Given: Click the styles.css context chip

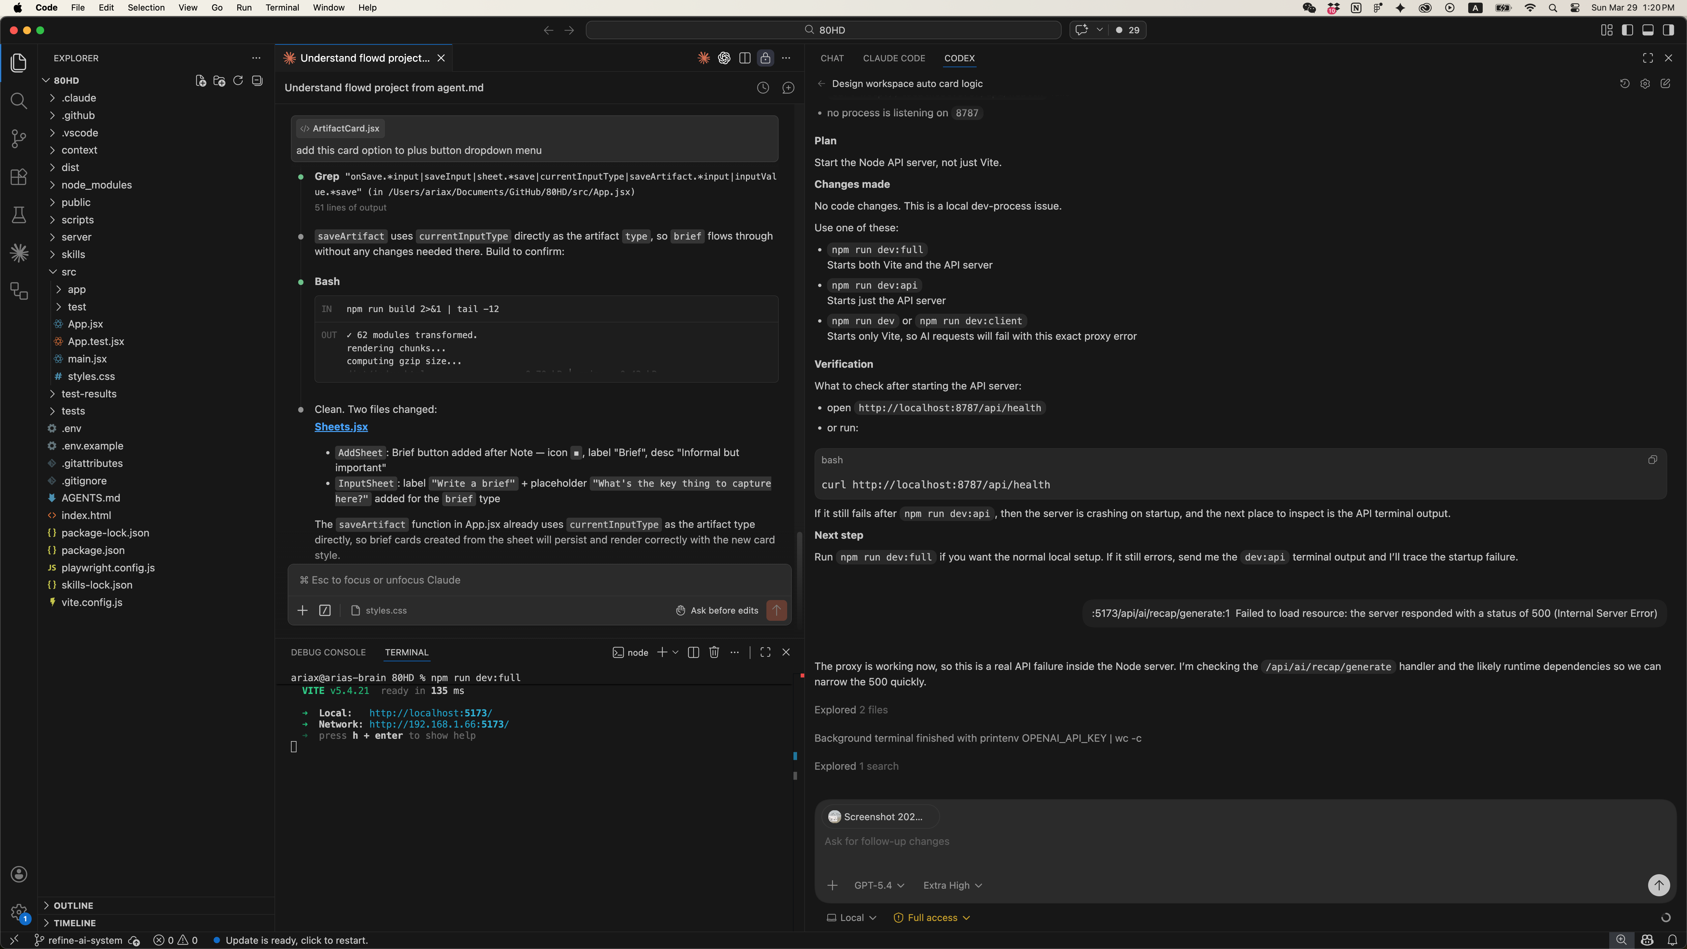Looking at the screenshot, I should click(x=379, y=610).
